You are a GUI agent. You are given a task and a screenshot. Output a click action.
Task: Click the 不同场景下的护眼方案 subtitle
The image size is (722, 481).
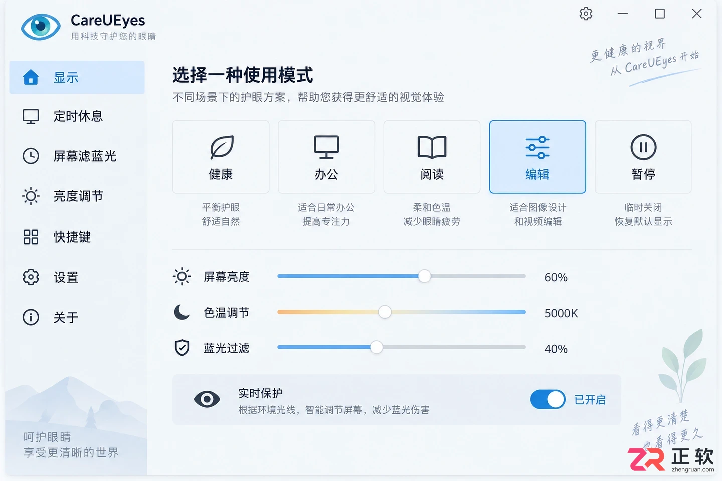click(308, 97)
